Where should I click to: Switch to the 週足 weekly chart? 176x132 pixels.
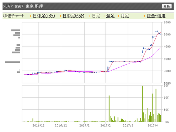pos(110,16)
